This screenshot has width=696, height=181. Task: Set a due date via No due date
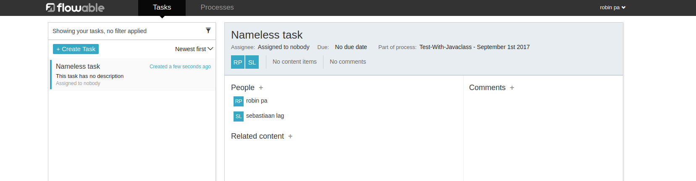coord(351,47)
